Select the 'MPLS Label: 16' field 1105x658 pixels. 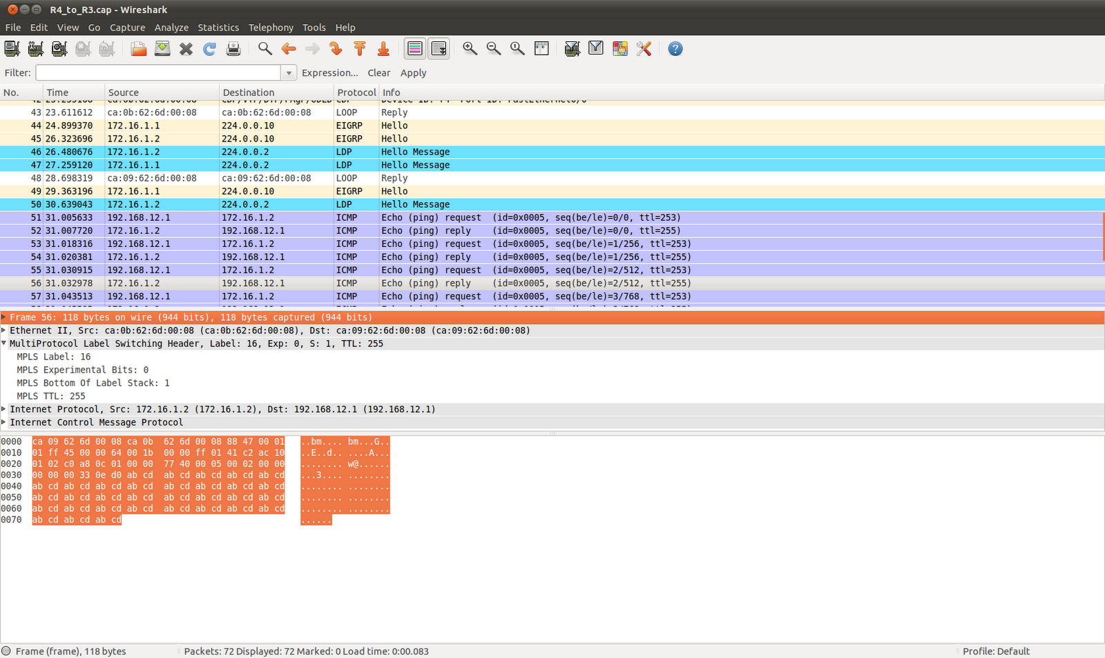[54, 357]
